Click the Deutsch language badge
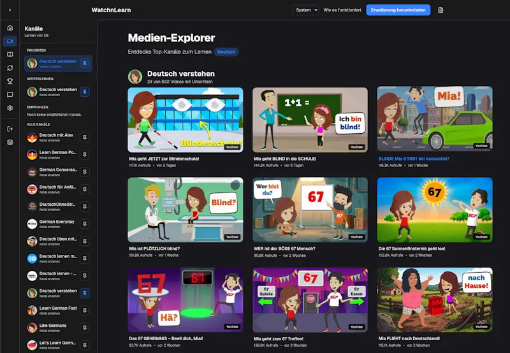Viewport: 510px width, 353px height. point(226,52)
